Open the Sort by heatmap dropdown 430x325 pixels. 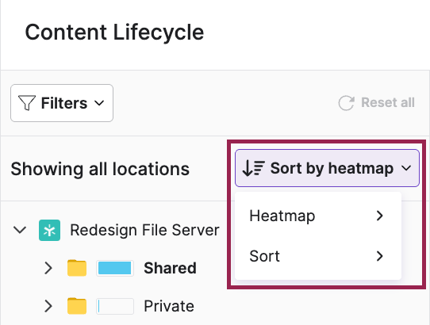pyautogui.click(x=327, y=168)
